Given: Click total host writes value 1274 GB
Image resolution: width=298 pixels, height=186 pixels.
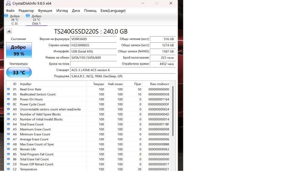Looking at the screenshot, I should tap(163, 45).
